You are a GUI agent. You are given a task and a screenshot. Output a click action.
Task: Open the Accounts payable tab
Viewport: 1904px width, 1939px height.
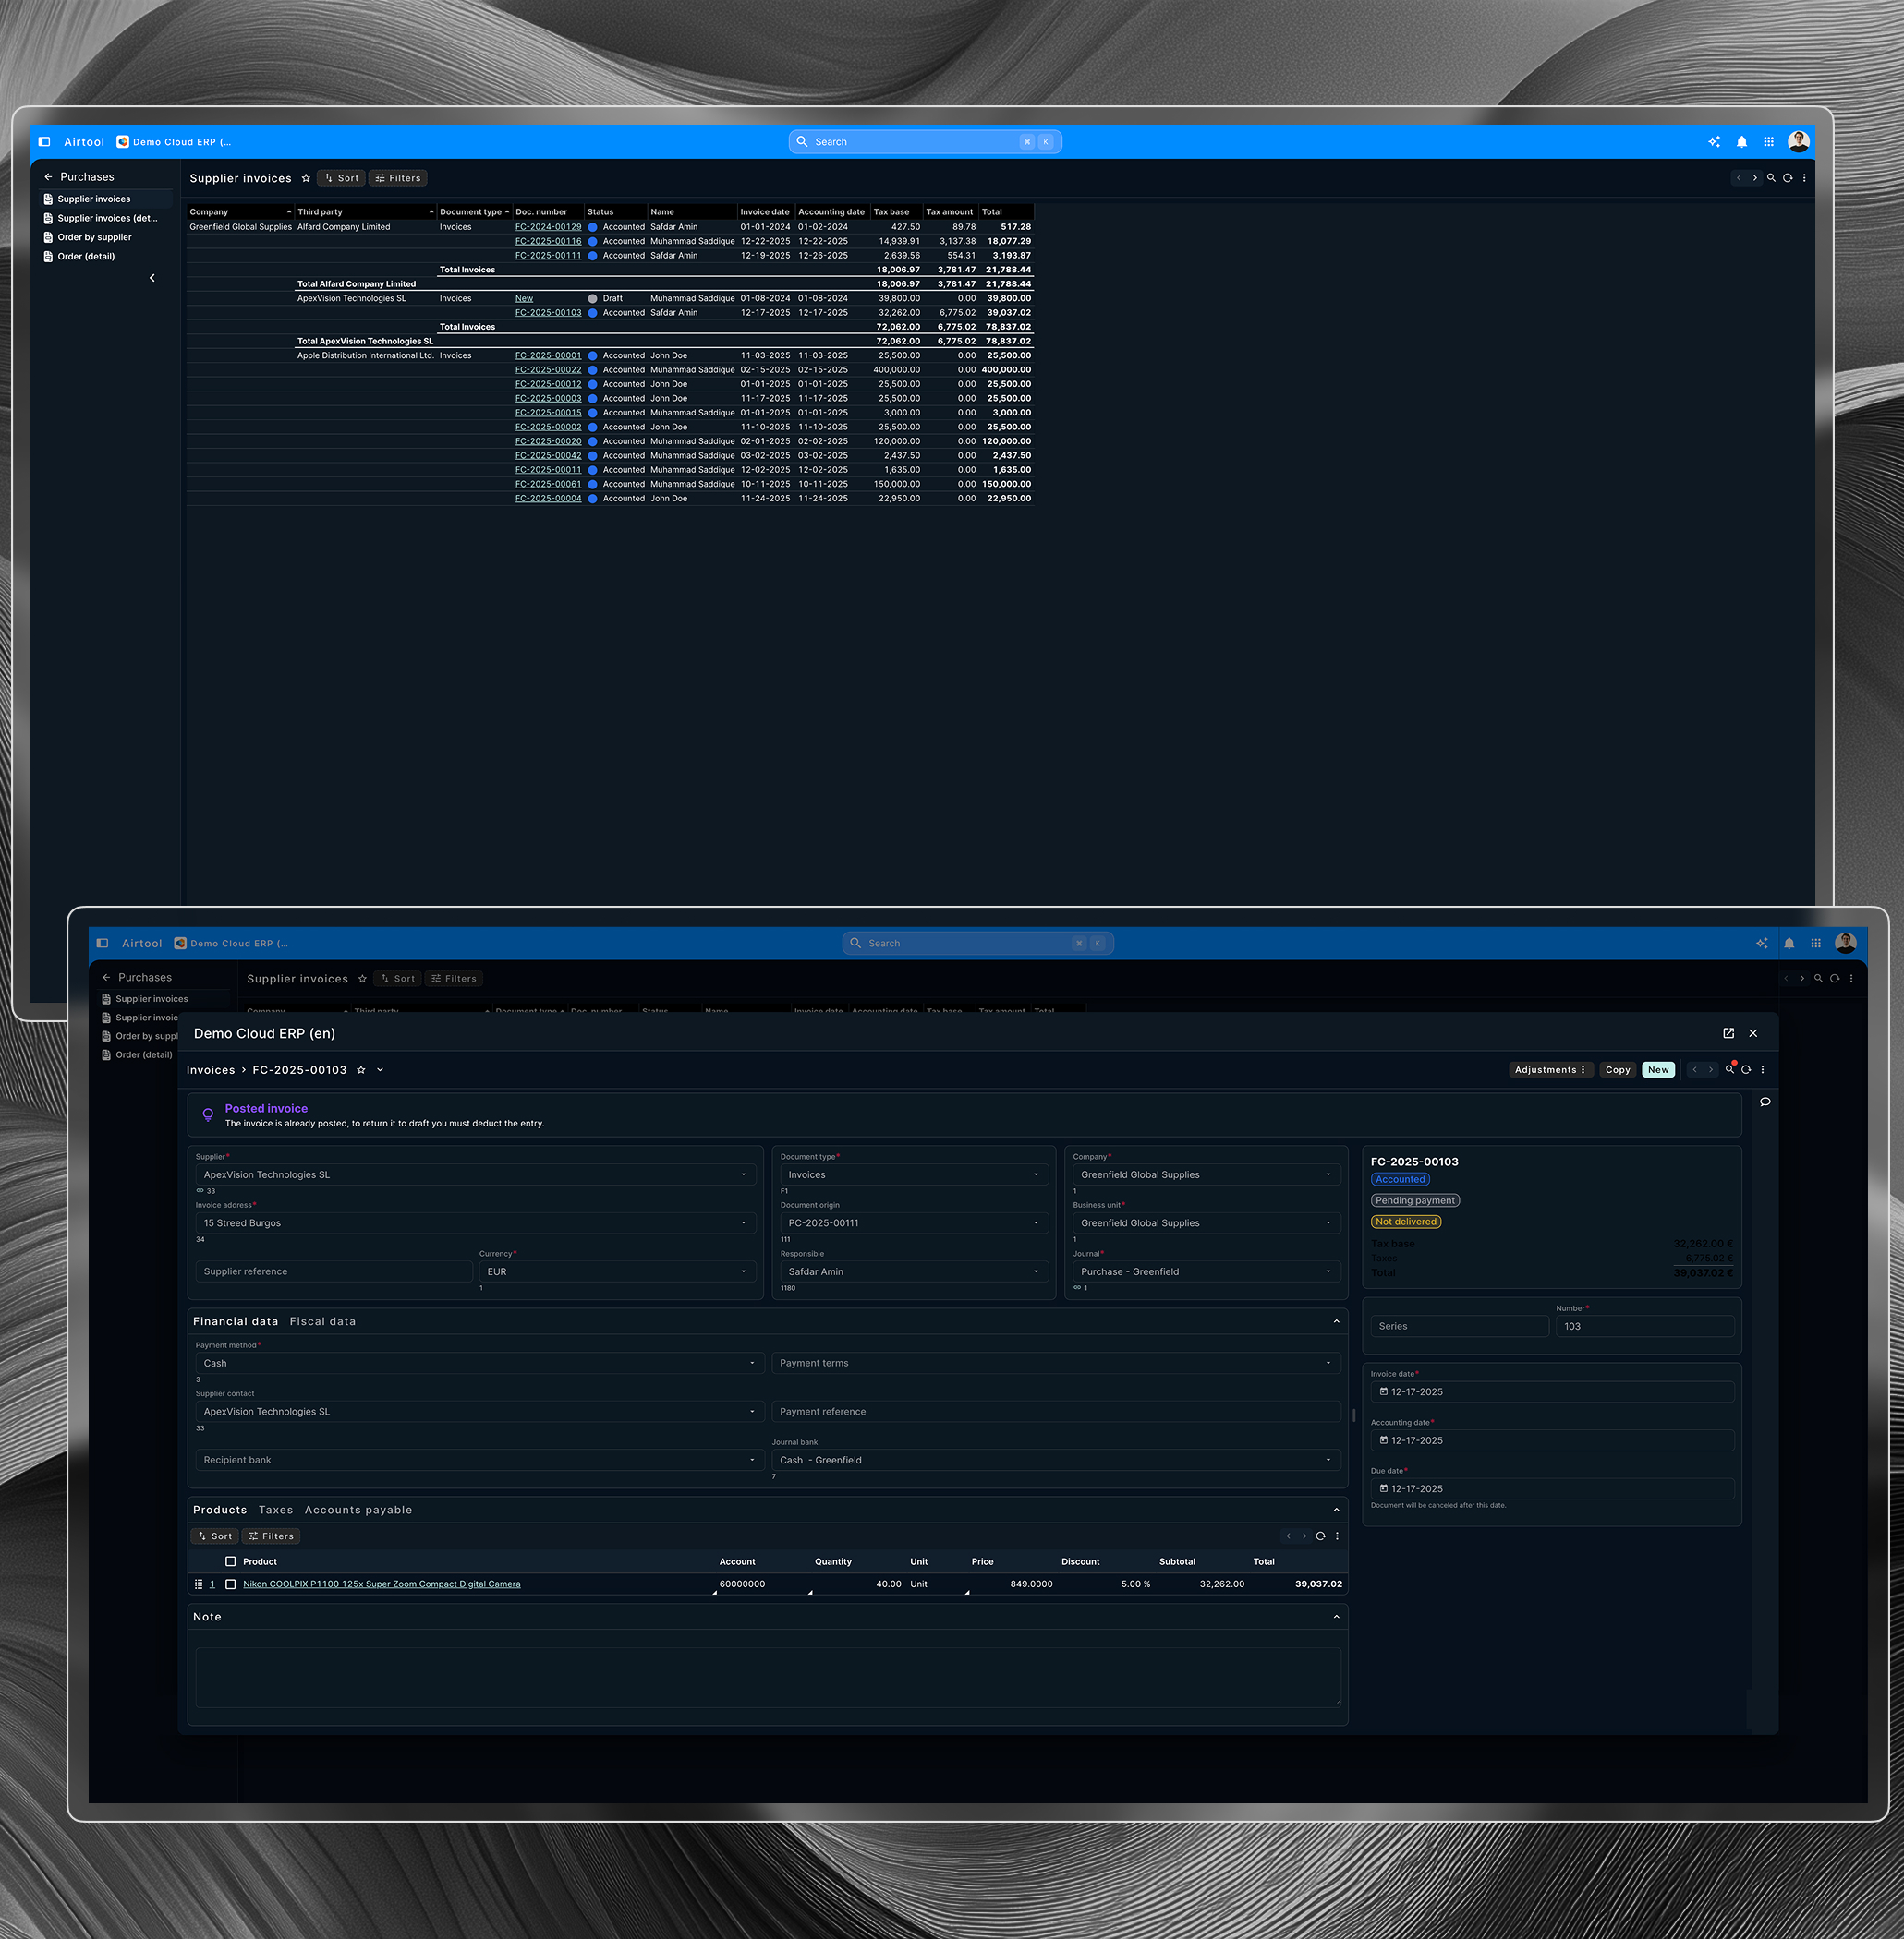point(358,1510)
